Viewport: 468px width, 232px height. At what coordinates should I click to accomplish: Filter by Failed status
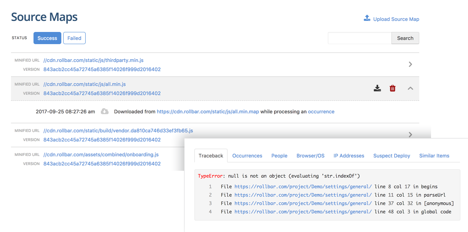click(74, 38)
